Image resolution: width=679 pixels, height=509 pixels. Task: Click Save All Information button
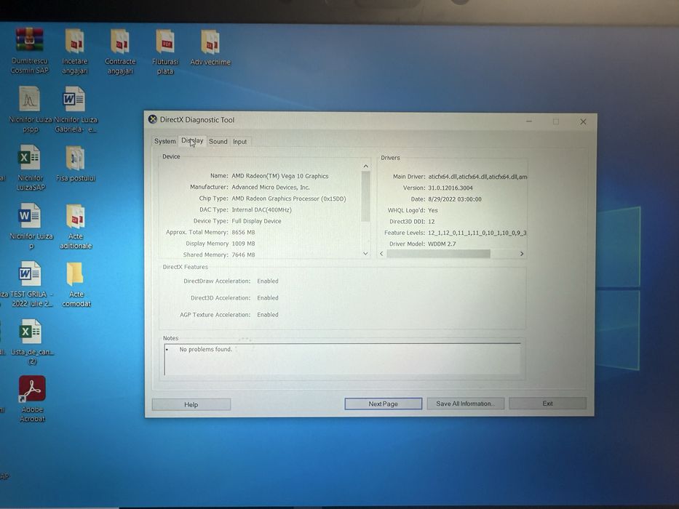466,404
